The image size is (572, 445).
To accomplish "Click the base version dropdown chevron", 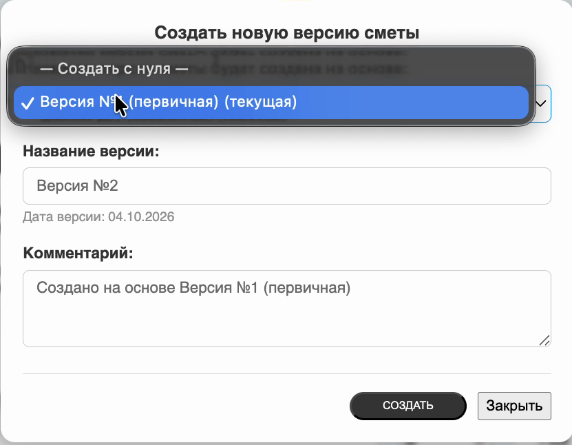I will (x=541, y=104).
